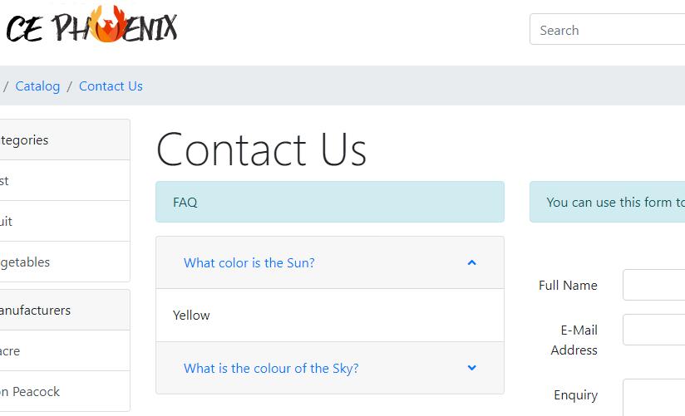Open the Contact Us breadcrumb link

pos(111,86)
